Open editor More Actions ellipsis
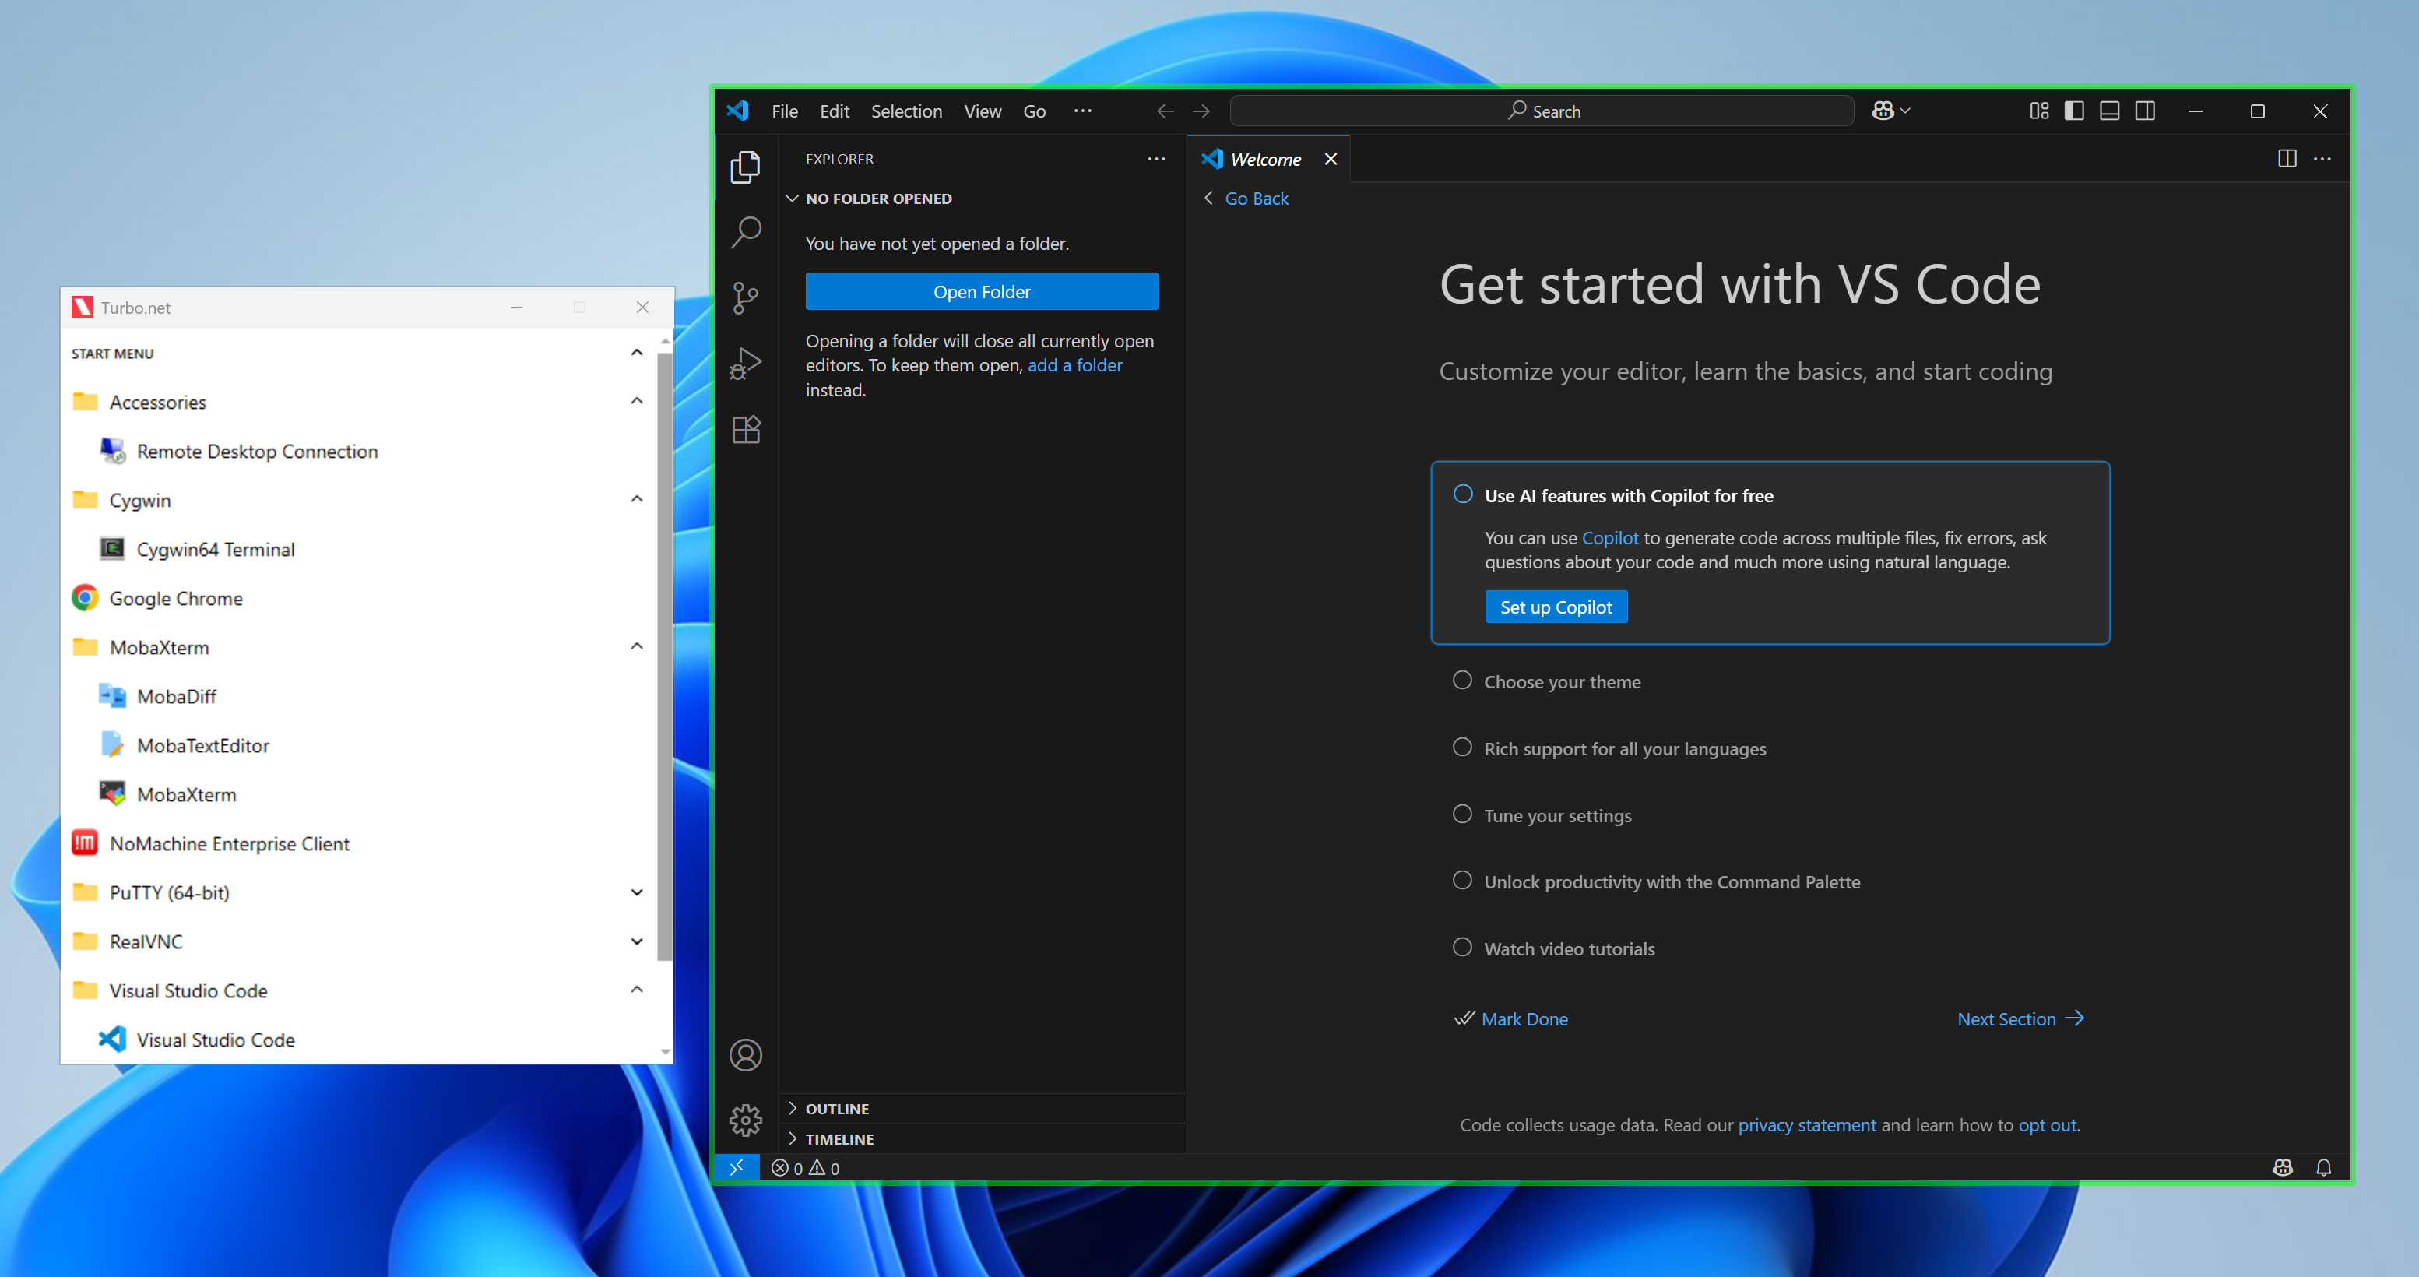2419x1277 pixels. pyautogui.click(x=2322, y=159)
